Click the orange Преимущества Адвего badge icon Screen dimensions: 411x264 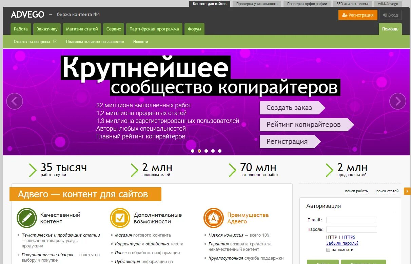[214, 218]
